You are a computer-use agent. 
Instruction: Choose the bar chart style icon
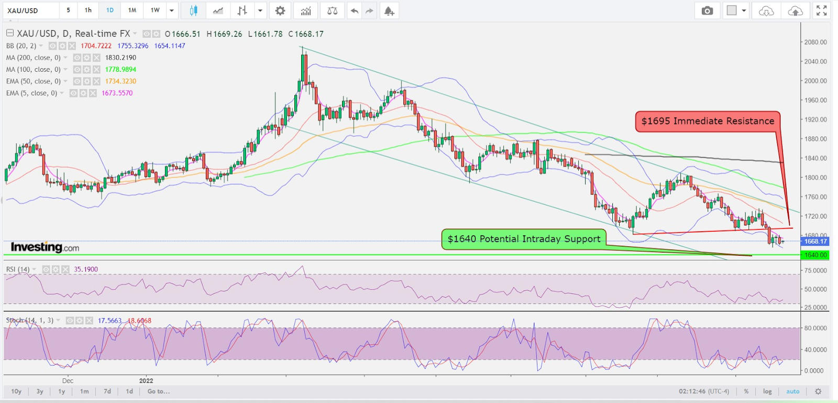point(242,10)
